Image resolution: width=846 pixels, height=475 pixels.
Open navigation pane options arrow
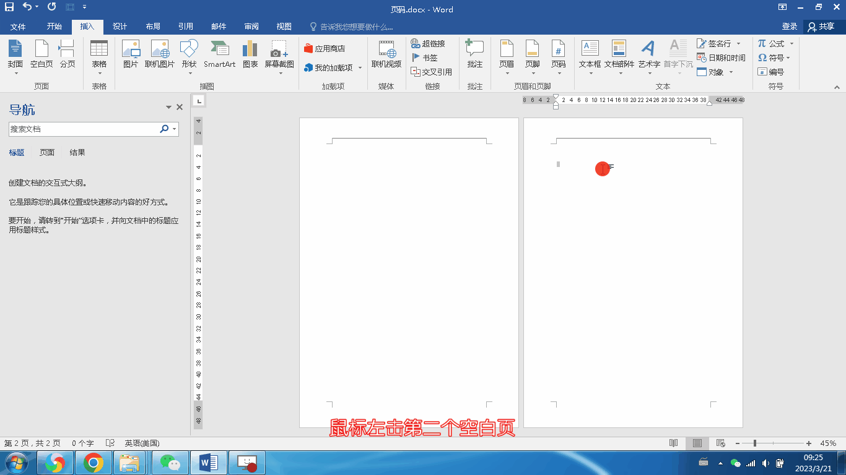click(x=168, y=107)
